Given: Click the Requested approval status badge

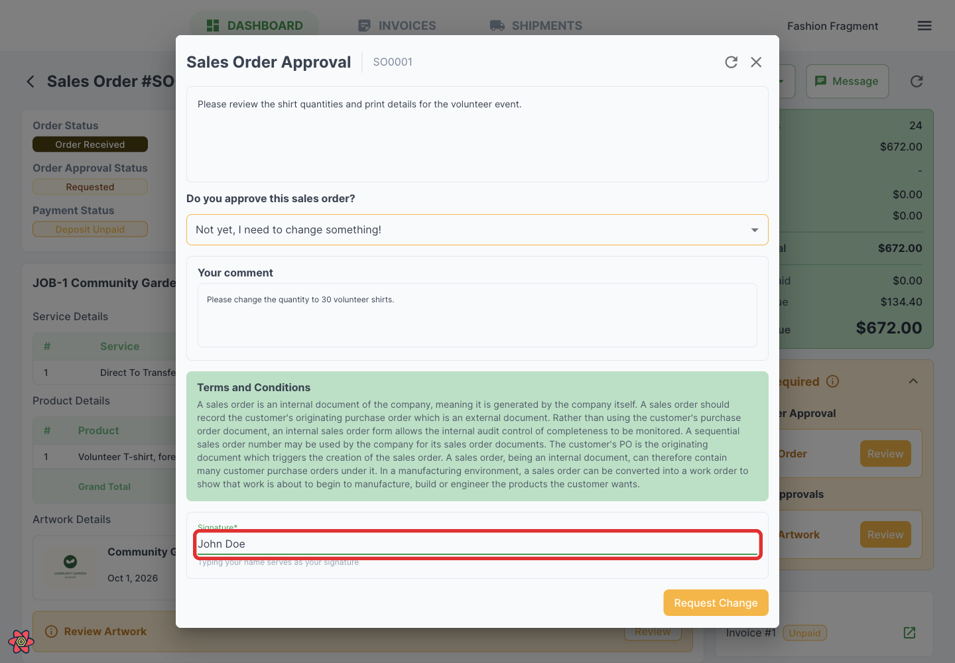Looking at the screenshot, I should coord(90,187).
